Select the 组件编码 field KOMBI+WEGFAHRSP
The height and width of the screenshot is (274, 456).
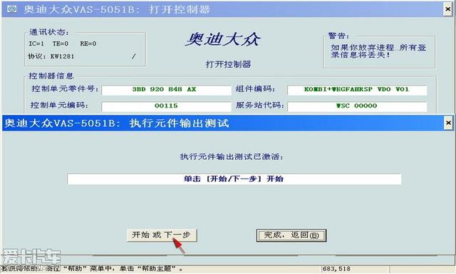357,90
